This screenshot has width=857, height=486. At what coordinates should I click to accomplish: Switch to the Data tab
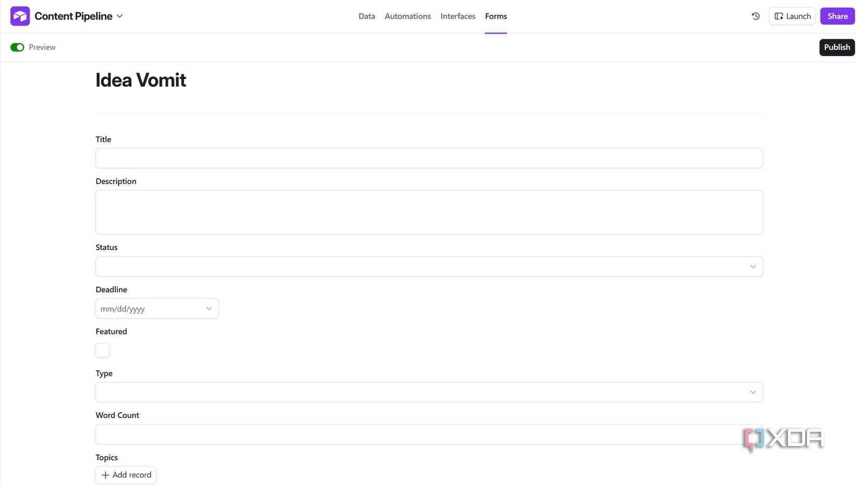[x=366, y=16]
